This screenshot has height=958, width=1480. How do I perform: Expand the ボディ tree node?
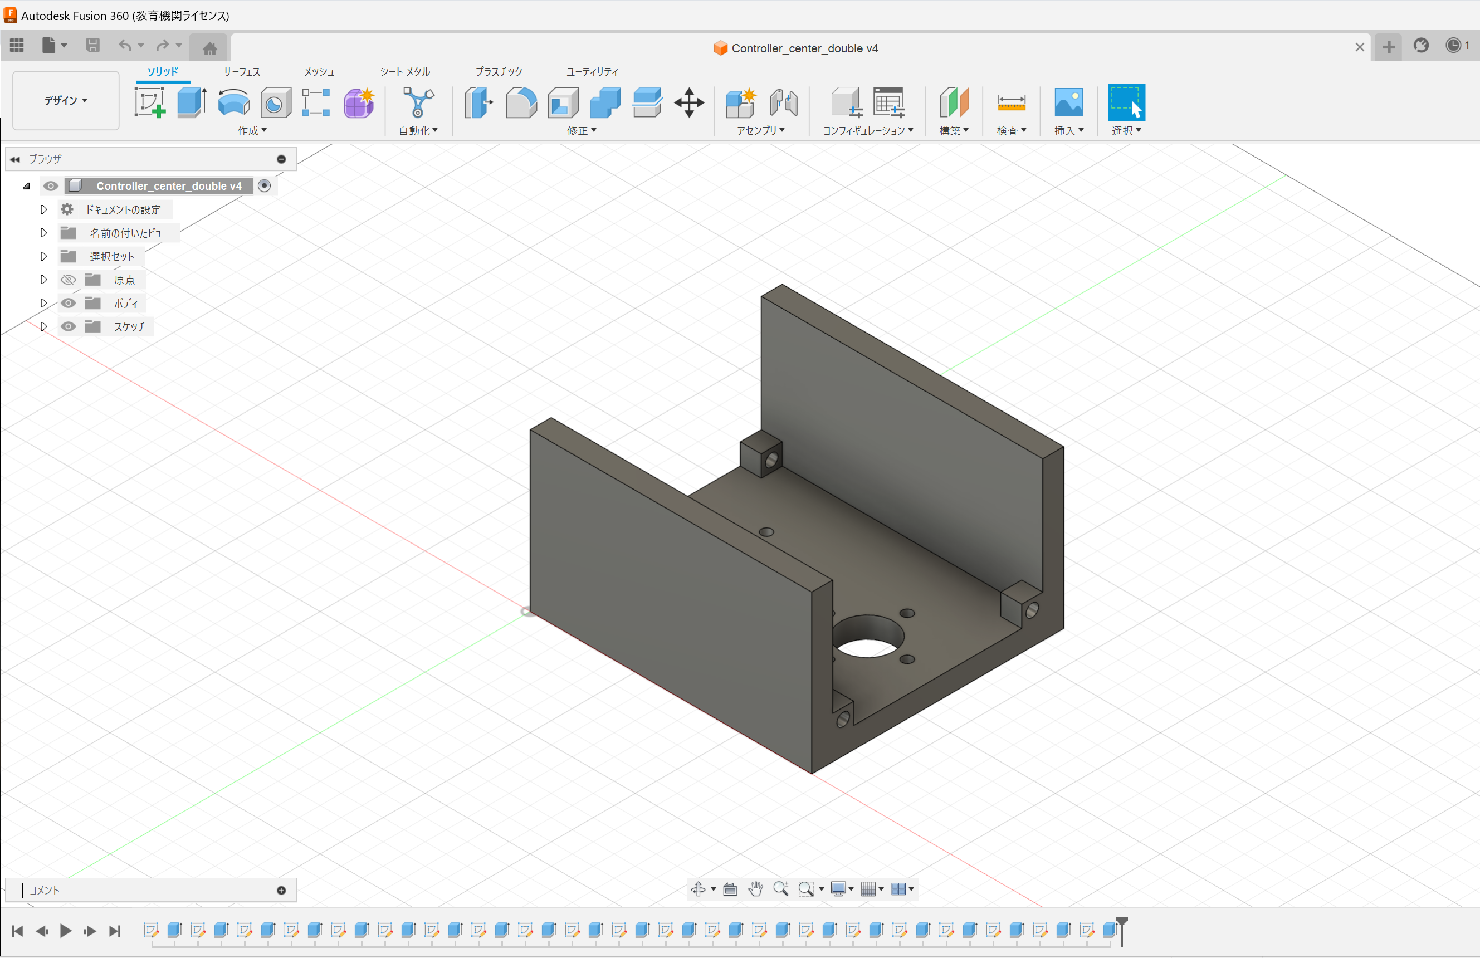tap(43, 303)
